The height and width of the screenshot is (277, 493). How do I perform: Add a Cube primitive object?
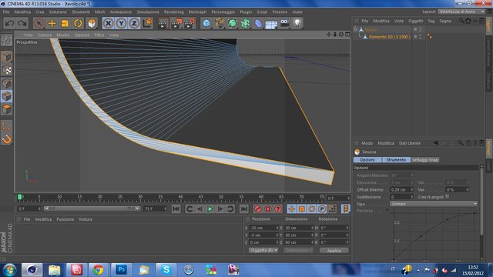point(206,23)
